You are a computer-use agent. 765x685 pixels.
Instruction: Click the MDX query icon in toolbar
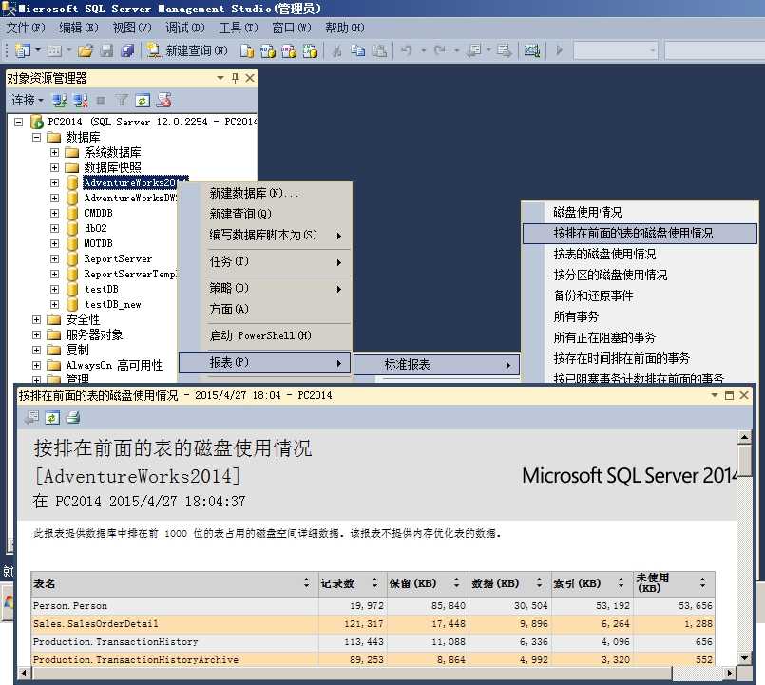268,50
